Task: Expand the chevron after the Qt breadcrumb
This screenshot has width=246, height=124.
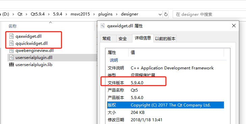Action: click(x=26, y=14)
